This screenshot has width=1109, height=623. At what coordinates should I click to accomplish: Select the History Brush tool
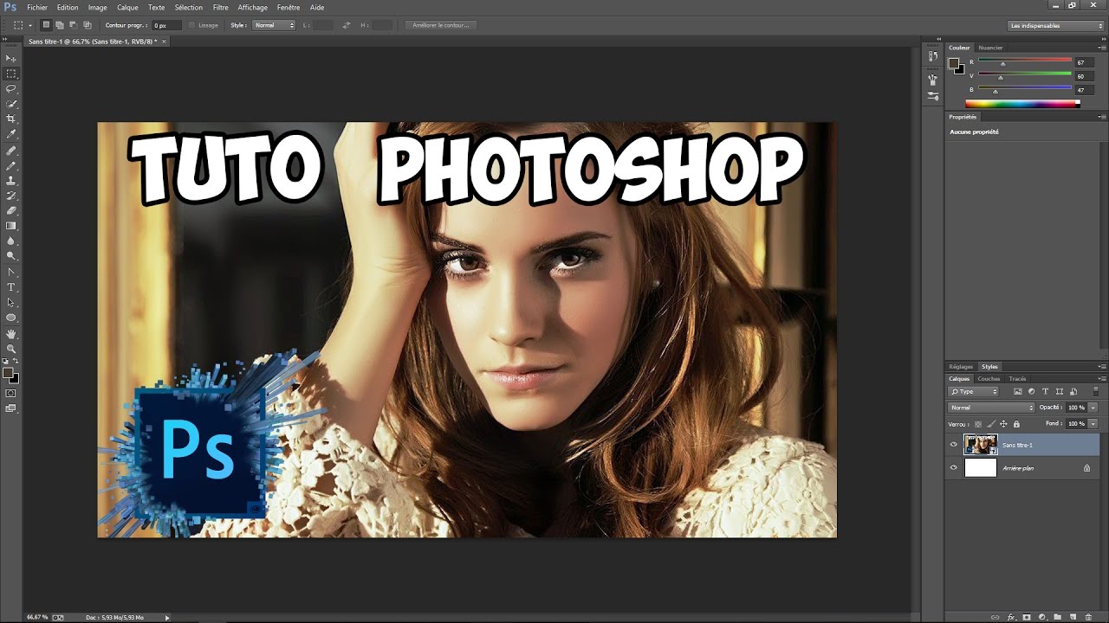coord(11,196)
